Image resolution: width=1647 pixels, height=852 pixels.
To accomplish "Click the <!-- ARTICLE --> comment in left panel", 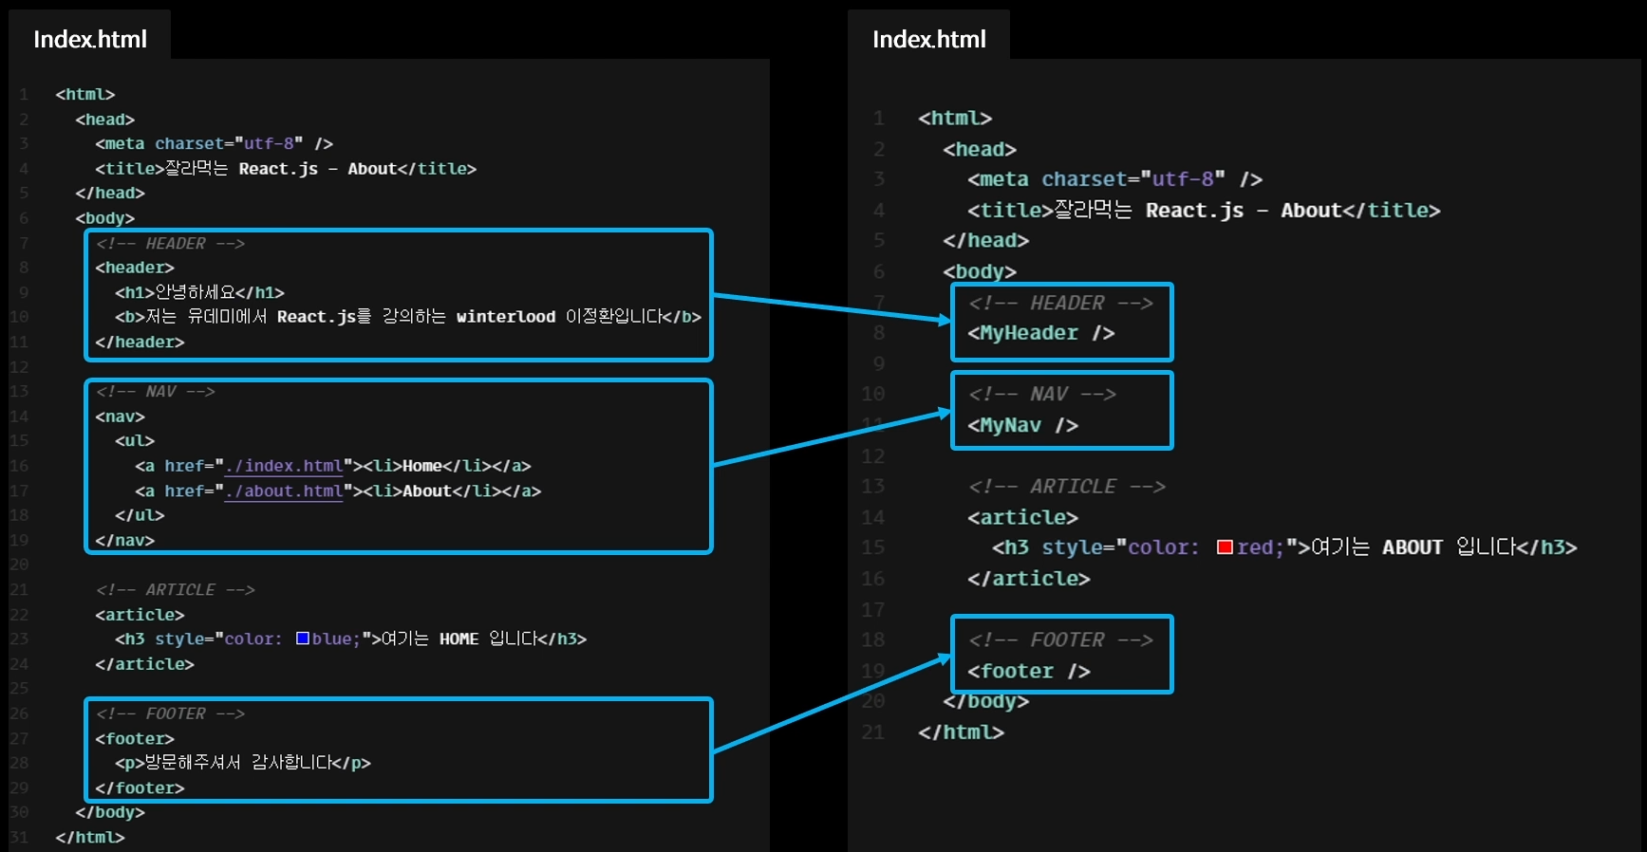I will point(175,589).
